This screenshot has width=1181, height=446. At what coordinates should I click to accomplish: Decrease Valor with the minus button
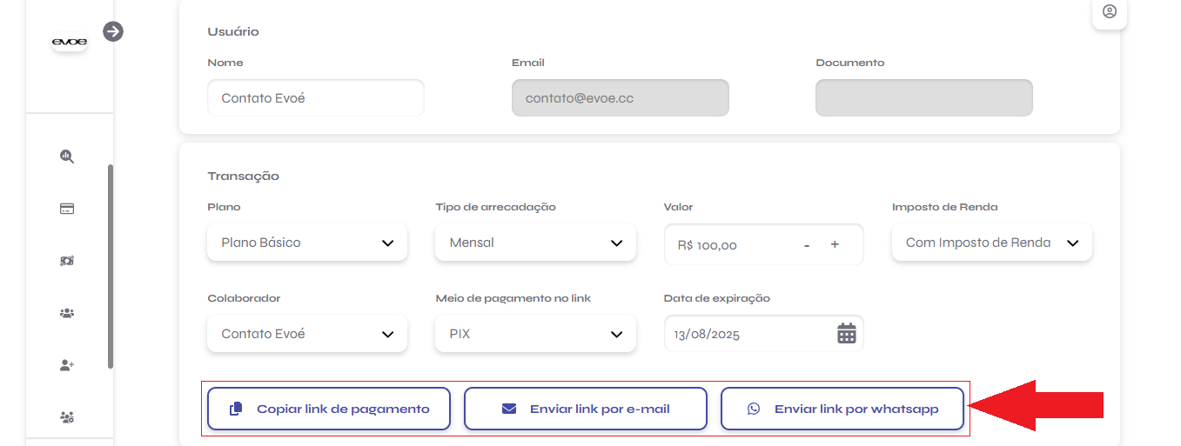pos(807,245)
